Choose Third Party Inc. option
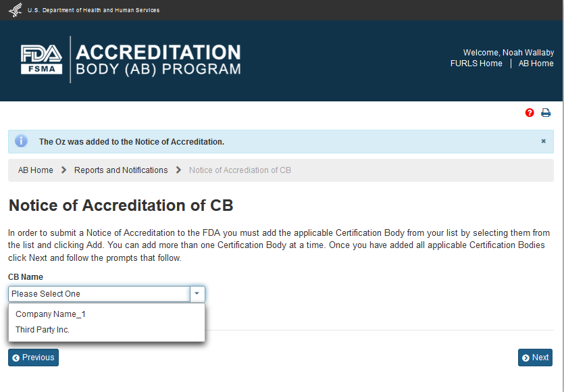 point(43,330)
